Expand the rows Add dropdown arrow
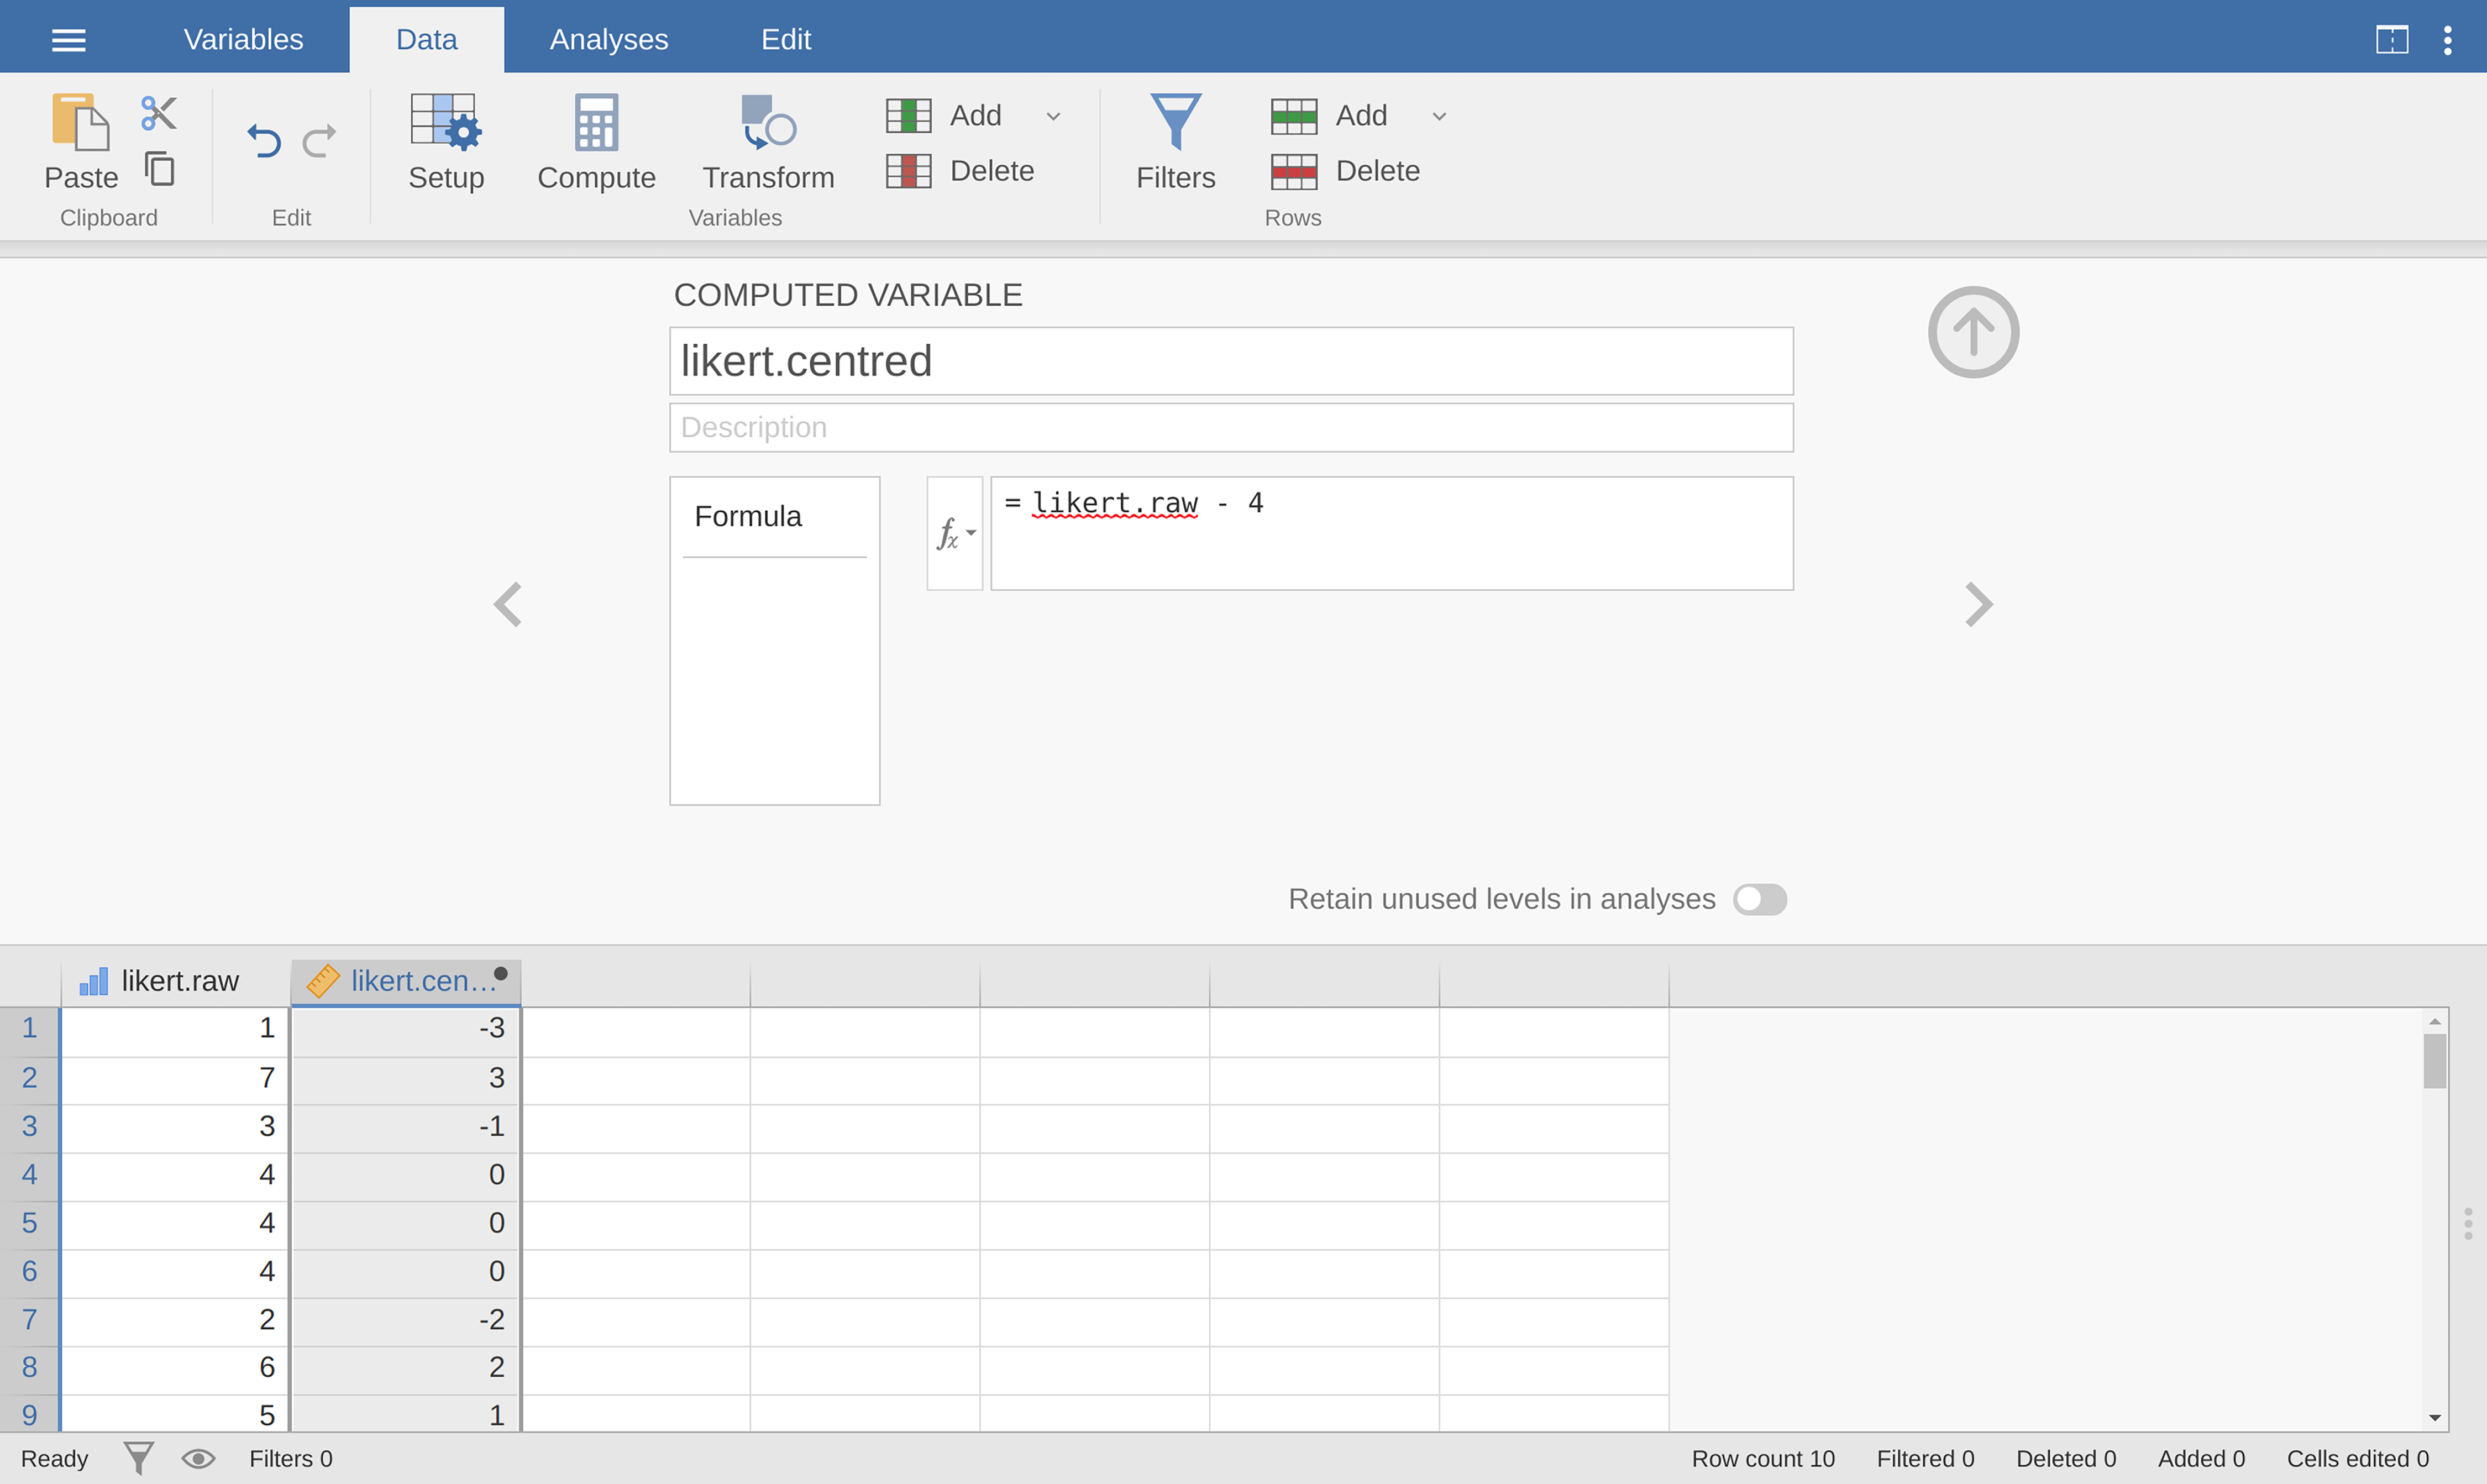Viewport: 2487px width, 1484px height. 1439,116
